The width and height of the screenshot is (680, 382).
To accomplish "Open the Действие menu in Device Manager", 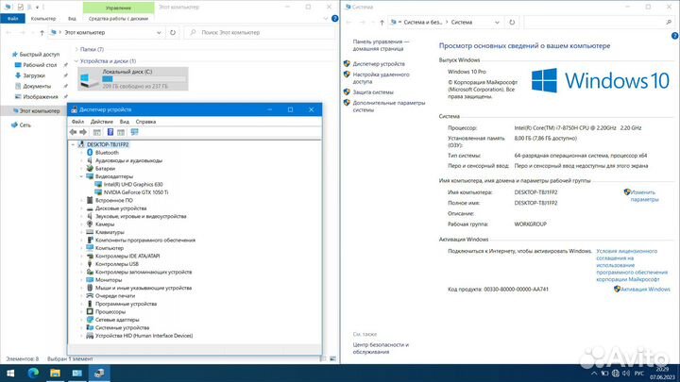I will [101, 122].
